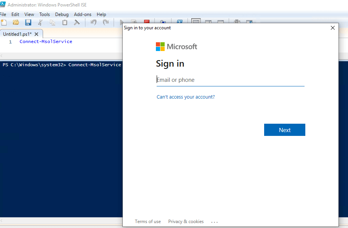The image size is (348, 228).
Task: Open the Privacy & cookies link
Action: pos(186,222)
